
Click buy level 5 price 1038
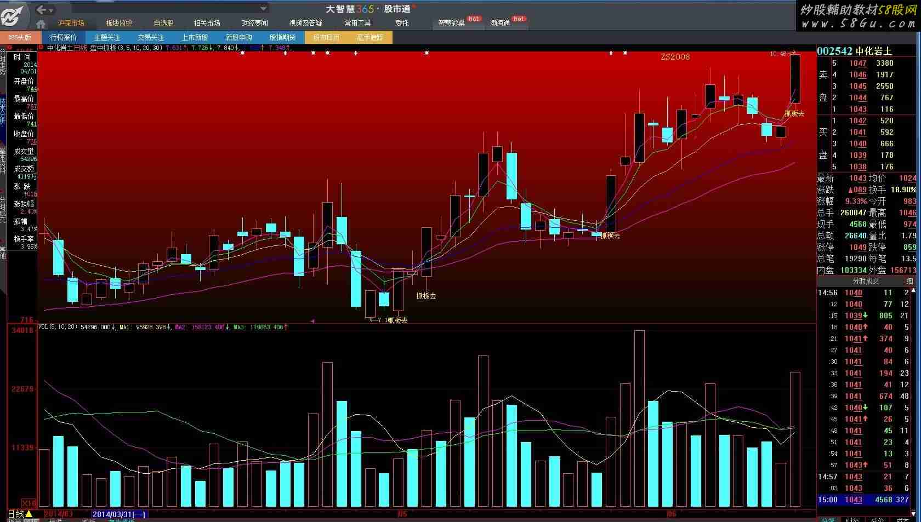click(x=857, y=167)
